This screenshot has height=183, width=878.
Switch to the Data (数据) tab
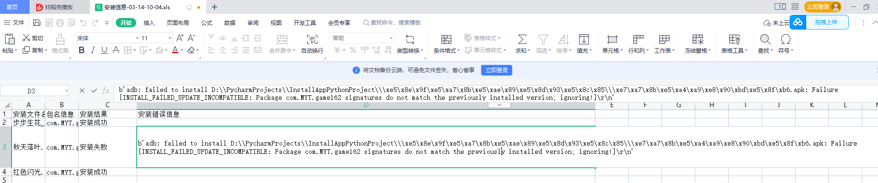230,23
